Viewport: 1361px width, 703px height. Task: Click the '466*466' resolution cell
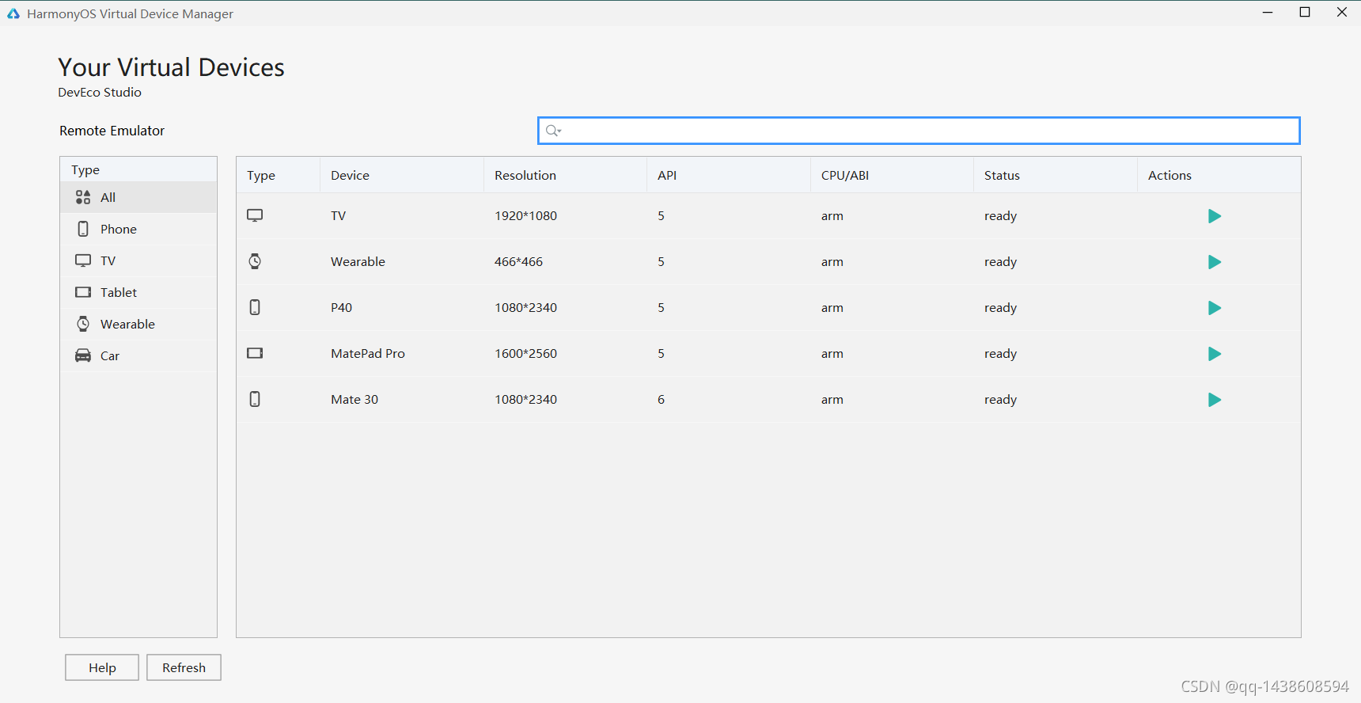518,261
